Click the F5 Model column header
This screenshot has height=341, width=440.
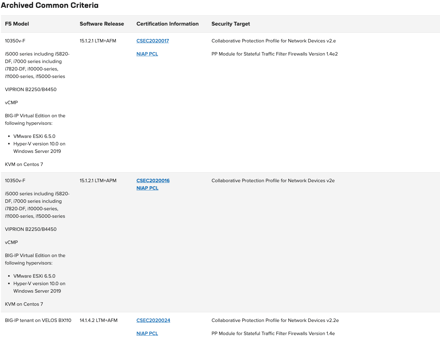(17, 24)
